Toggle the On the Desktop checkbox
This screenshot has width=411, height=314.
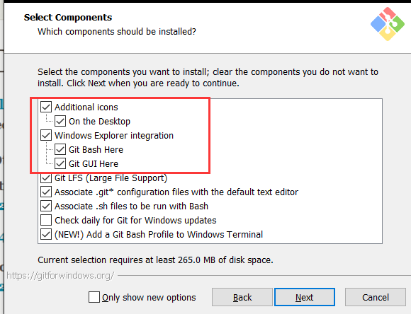pyautogui.click(x=60, y=121)
